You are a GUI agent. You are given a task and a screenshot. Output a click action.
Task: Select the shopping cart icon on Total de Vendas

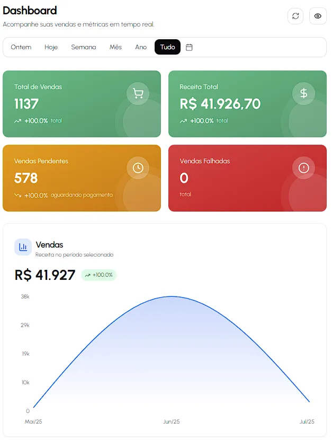(138, 93)
